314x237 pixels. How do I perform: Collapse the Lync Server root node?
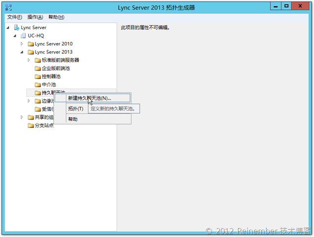click(8, 28)
